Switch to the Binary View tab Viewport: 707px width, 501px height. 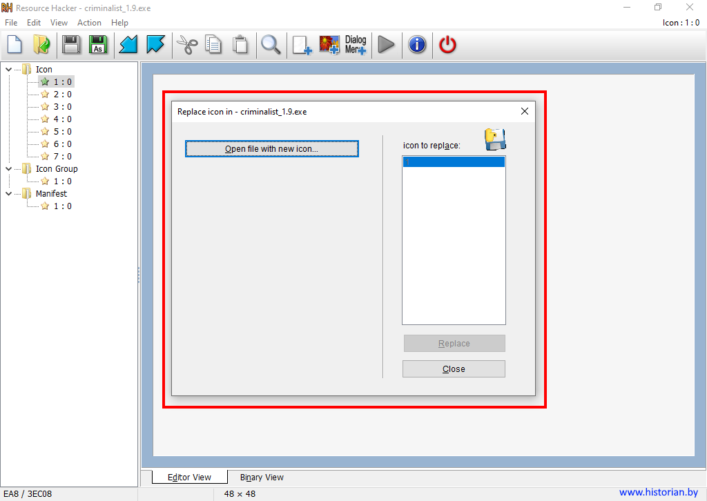pyautogui.click(x=262, y=477)
